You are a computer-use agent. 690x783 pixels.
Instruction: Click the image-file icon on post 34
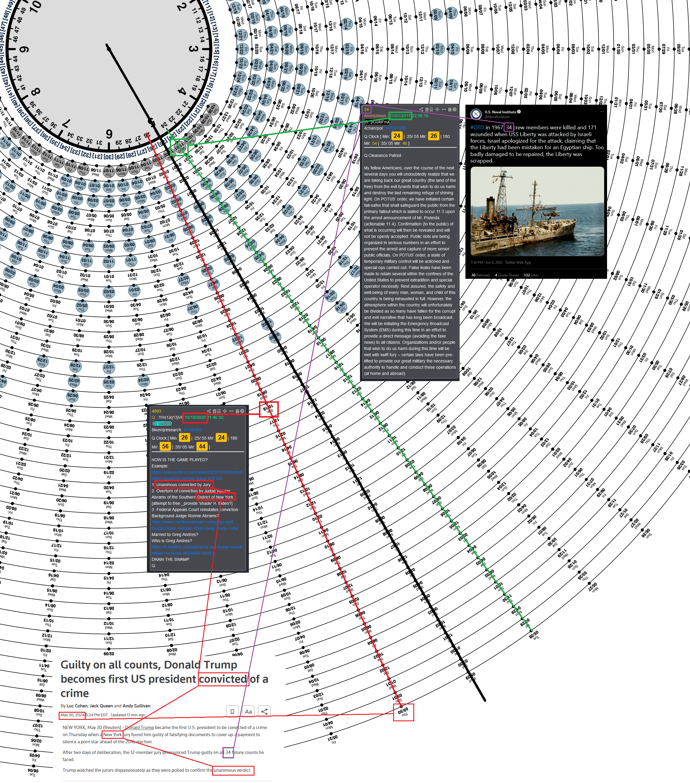[431, 109]
